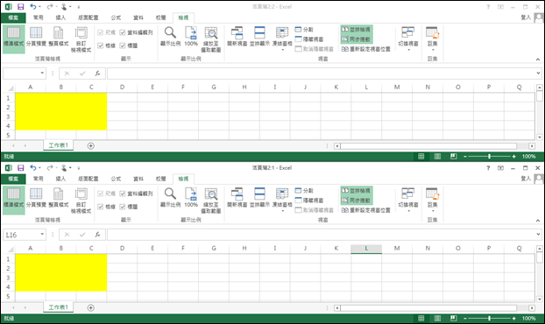Open Macros dropdown in bottom window
Screen dimensions: 545x324
433,211
